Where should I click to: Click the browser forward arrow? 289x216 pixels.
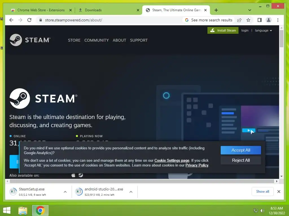pyautogui.click(x=20, y=20)
